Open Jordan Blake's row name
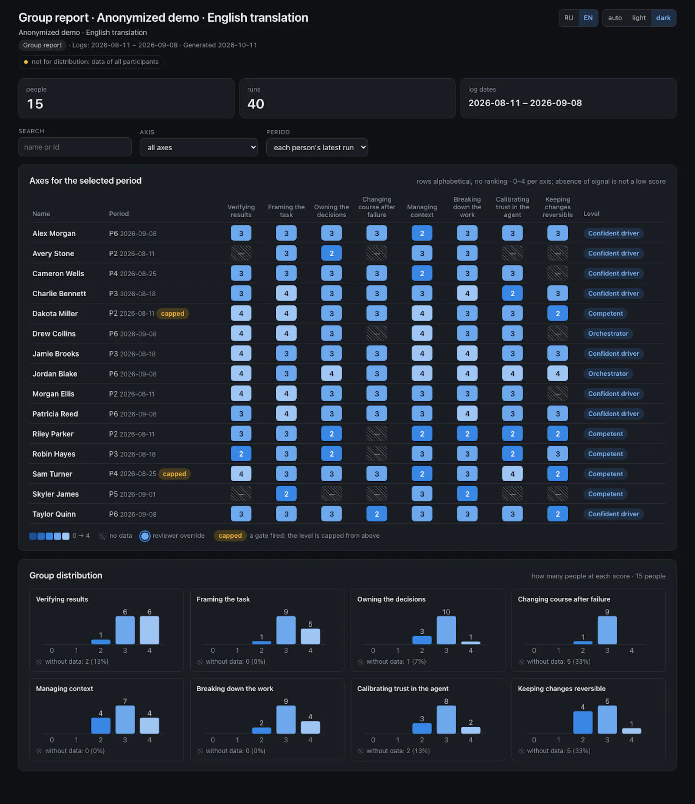This screenshot has height=804, width=695. [55, 374]
